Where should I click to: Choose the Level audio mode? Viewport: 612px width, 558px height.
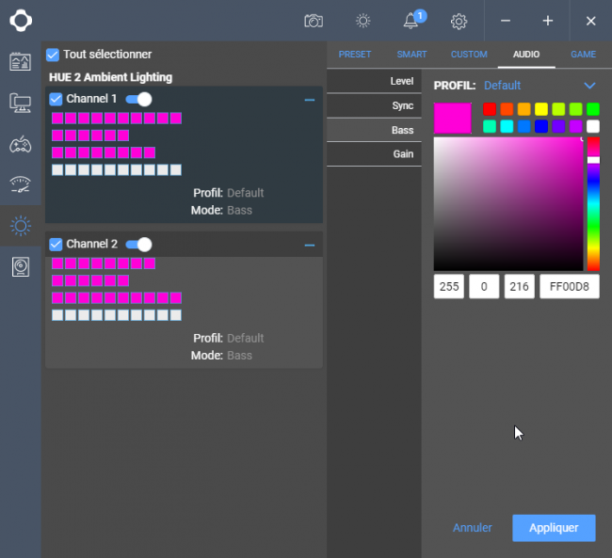click(375, 81)
